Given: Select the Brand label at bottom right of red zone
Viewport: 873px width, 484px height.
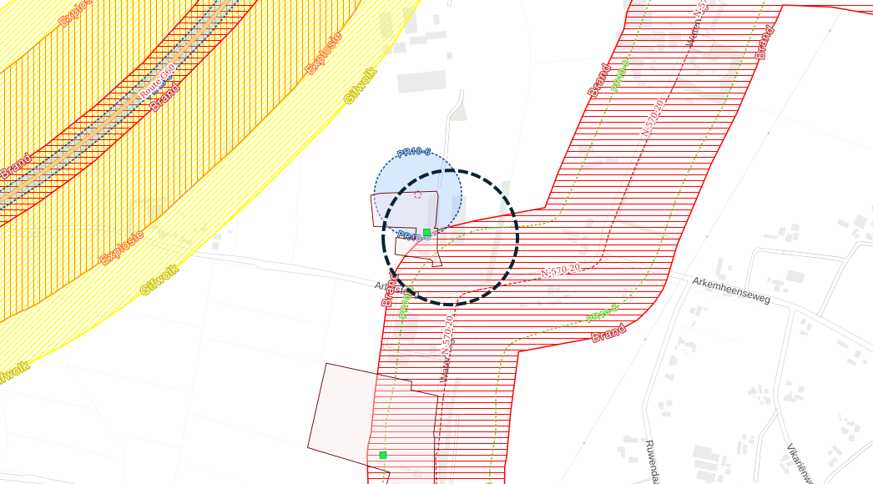Looking at the screenshot, I should [x=608, y=335].
